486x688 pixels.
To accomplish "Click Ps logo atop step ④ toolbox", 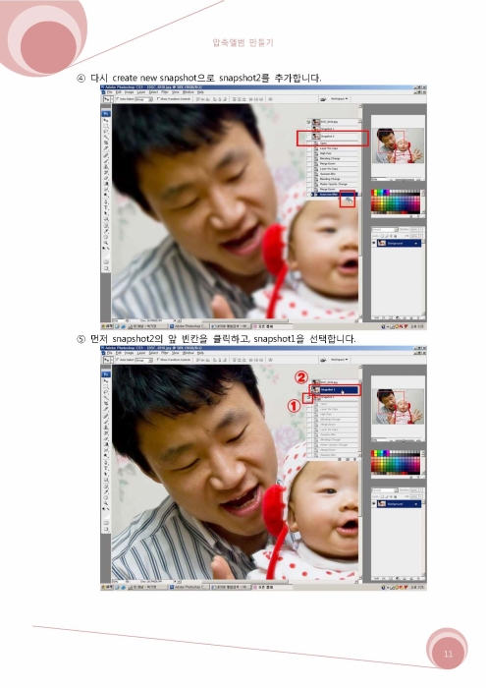I will tap(106, 113).
